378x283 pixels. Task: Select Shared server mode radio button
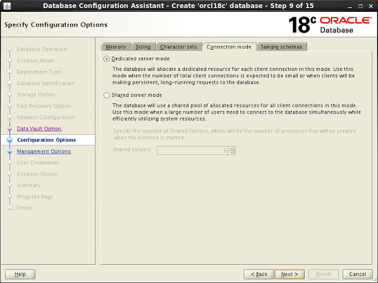coord(106,95)
